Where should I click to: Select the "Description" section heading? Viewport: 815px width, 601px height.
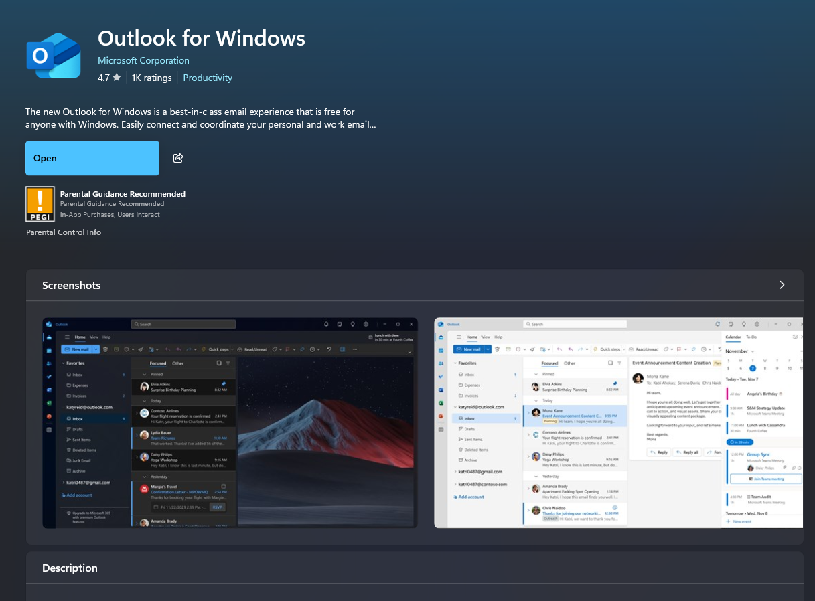pyautogui.click(x=70, y=568)
